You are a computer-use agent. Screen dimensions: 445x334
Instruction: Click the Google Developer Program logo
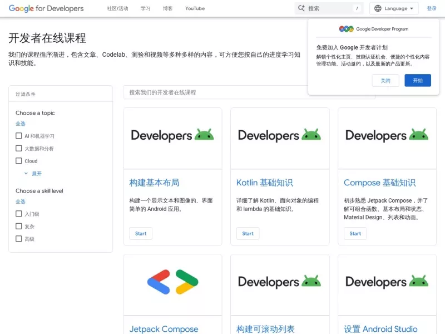click(x=374, y=29)
